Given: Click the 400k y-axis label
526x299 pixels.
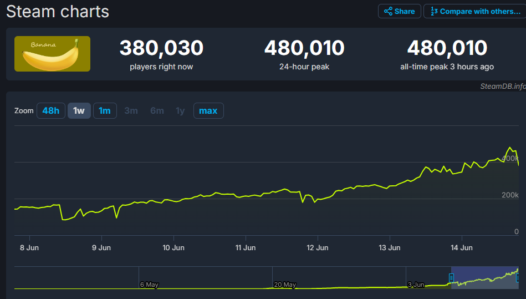Looking at the screenshot, I should click(510, 159).
